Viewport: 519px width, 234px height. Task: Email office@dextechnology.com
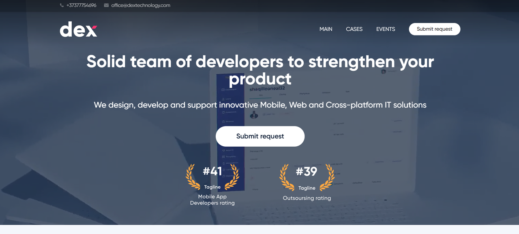click(x=141, y=5)
